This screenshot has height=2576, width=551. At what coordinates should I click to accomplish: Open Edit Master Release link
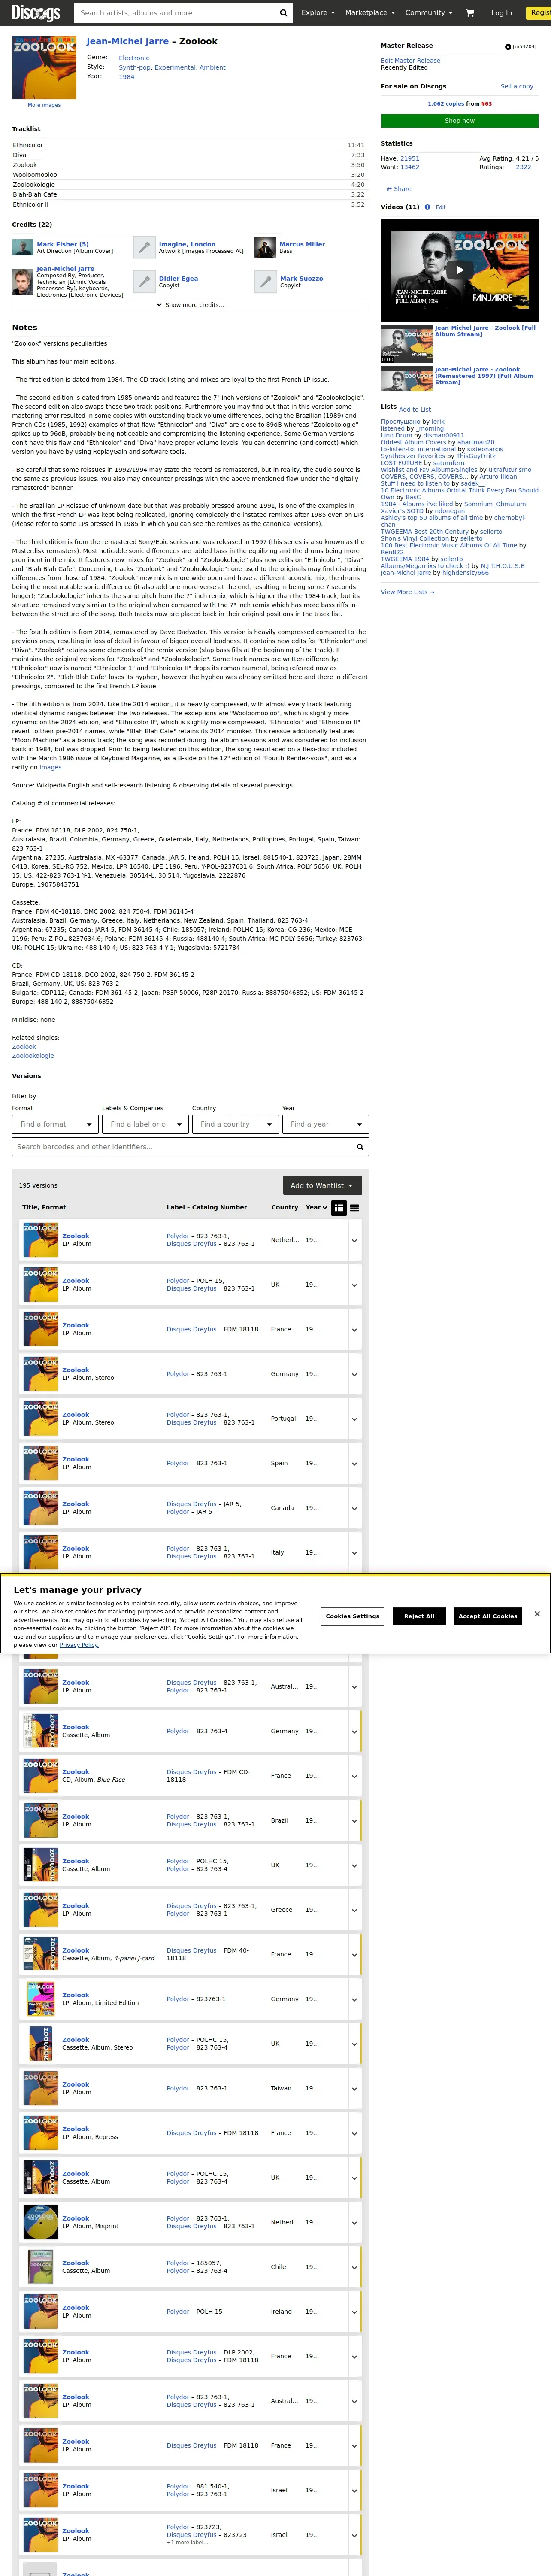click(410, 60)
